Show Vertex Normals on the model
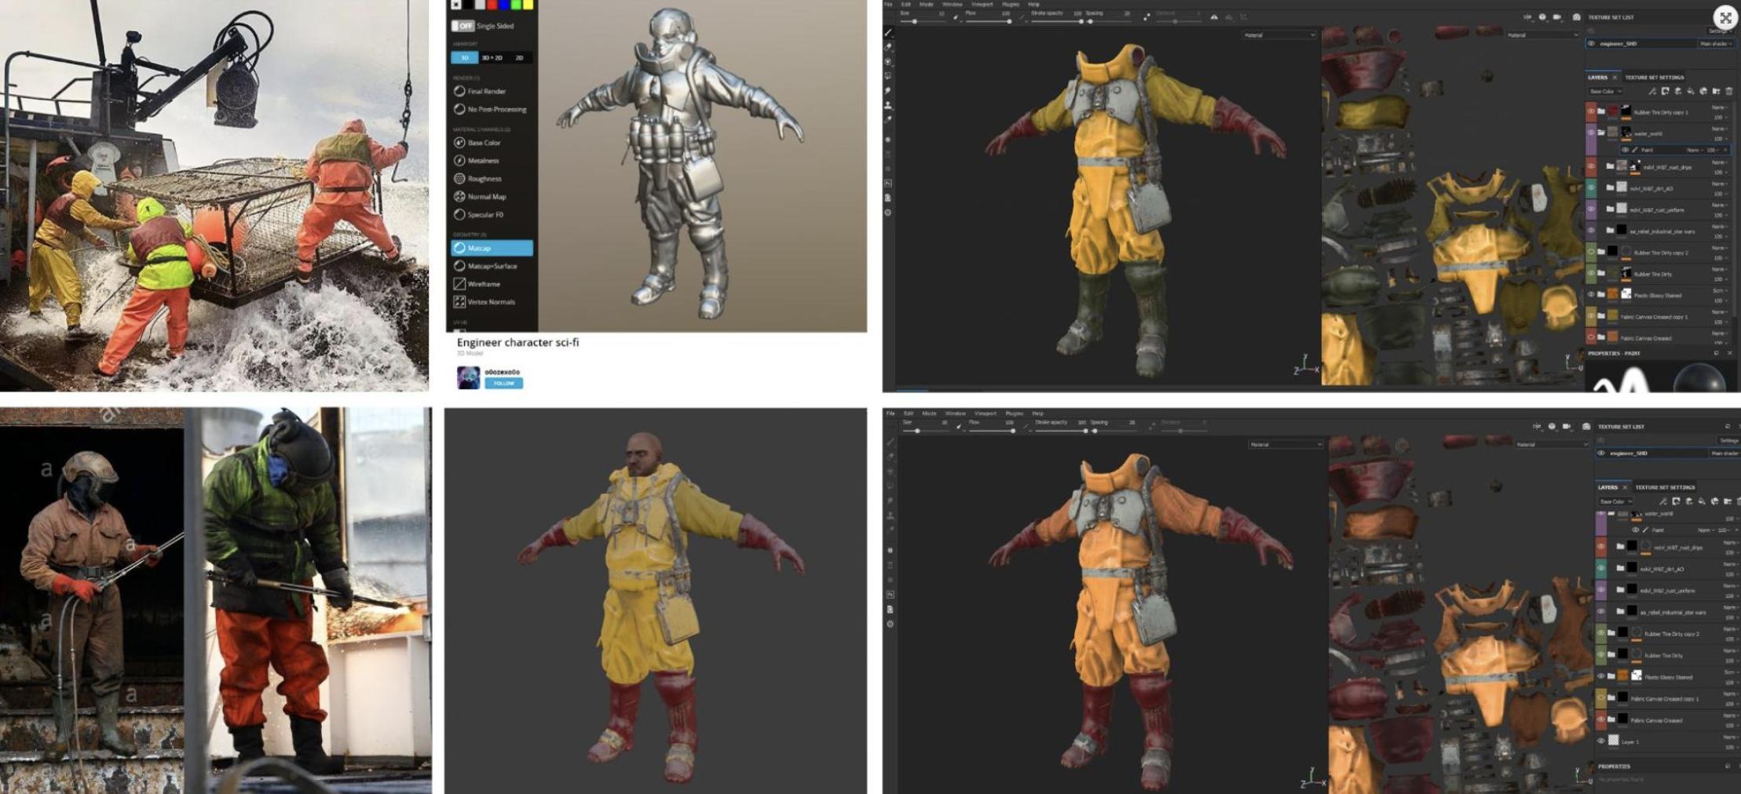The height and width of the screenshot is (794, 1741). click(x=491, y=302)
